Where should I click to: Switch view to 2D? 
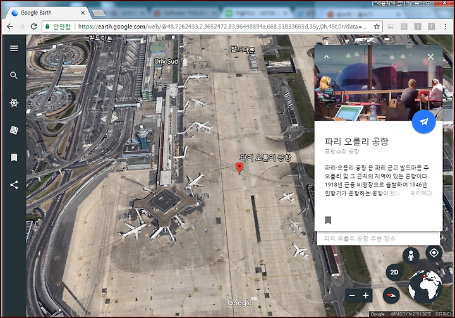point(394,272)
